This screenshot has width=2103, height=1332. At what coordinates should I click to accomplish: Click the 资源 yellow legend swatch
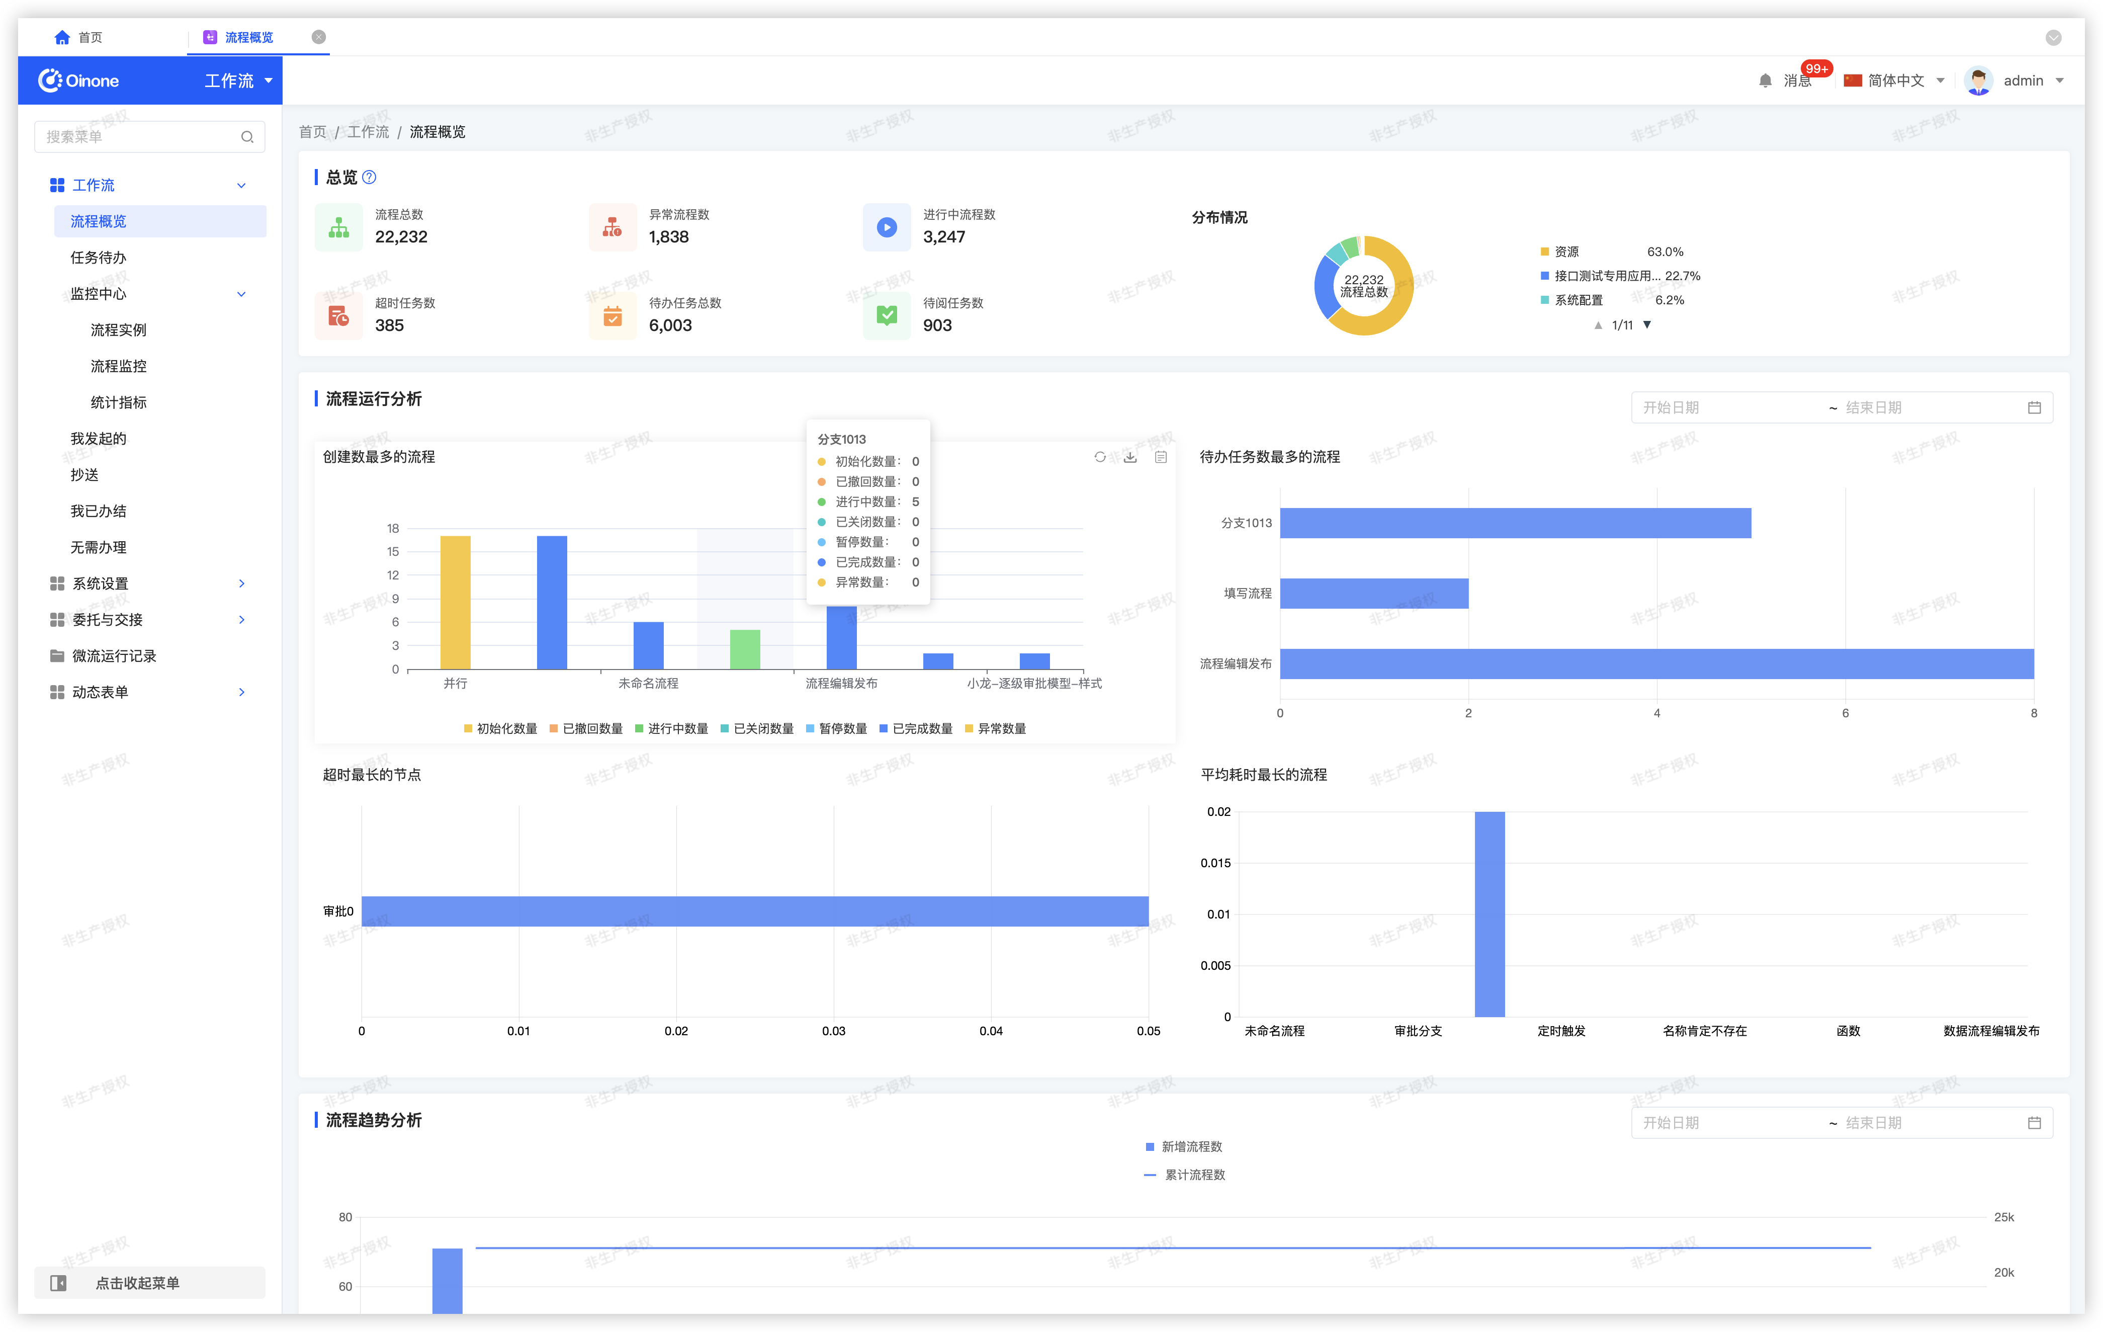coord(1544,252)
